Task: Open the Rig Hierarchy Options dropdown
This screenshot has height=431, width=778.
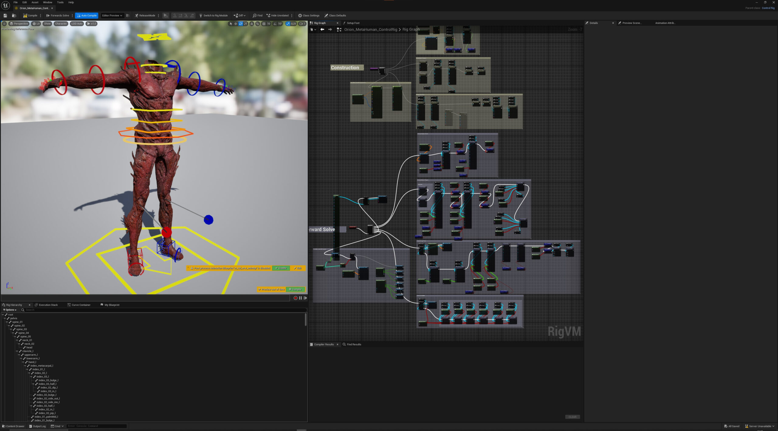Action: 10,310
